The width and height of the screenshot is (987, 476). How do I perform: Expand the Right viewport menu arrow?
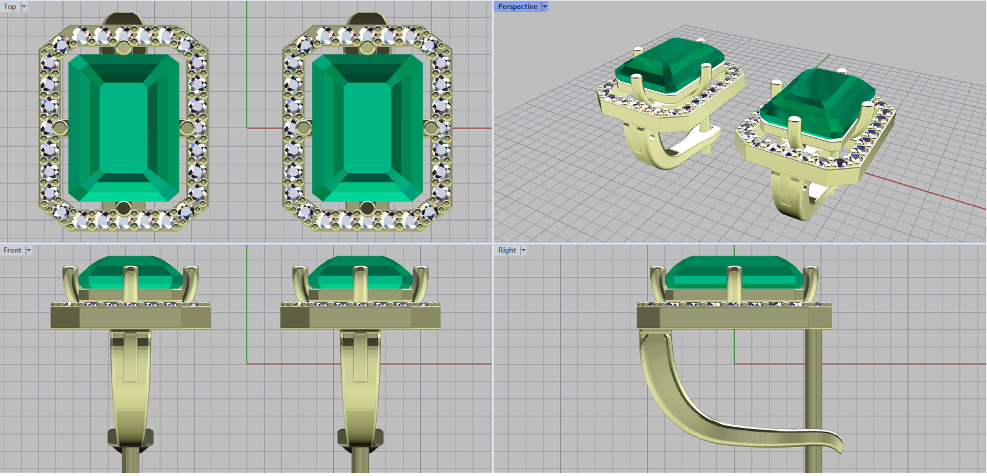pyautogui.click(x=523, y=250)
